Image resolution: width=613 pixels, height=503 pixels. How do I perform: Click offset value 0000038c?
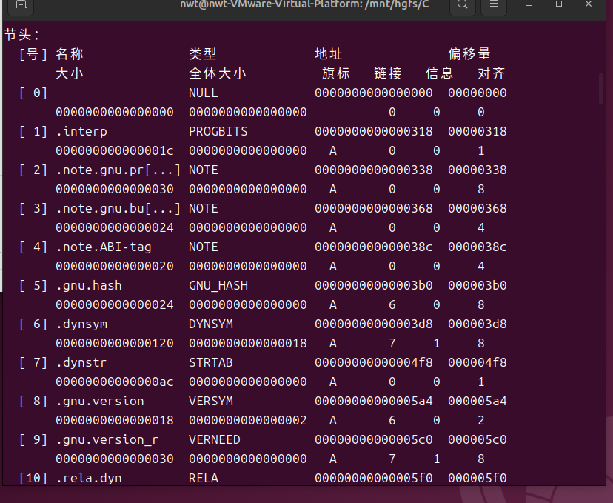coord(478,247)
